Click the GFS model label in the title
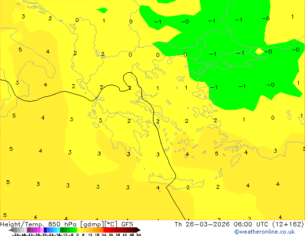This screenshot has height=236, width=305. pyautogui.click(x=127, y=224)
